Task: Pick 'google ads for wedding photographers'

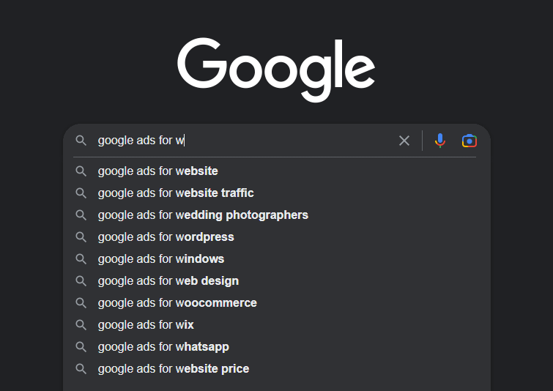Action: 203,215
